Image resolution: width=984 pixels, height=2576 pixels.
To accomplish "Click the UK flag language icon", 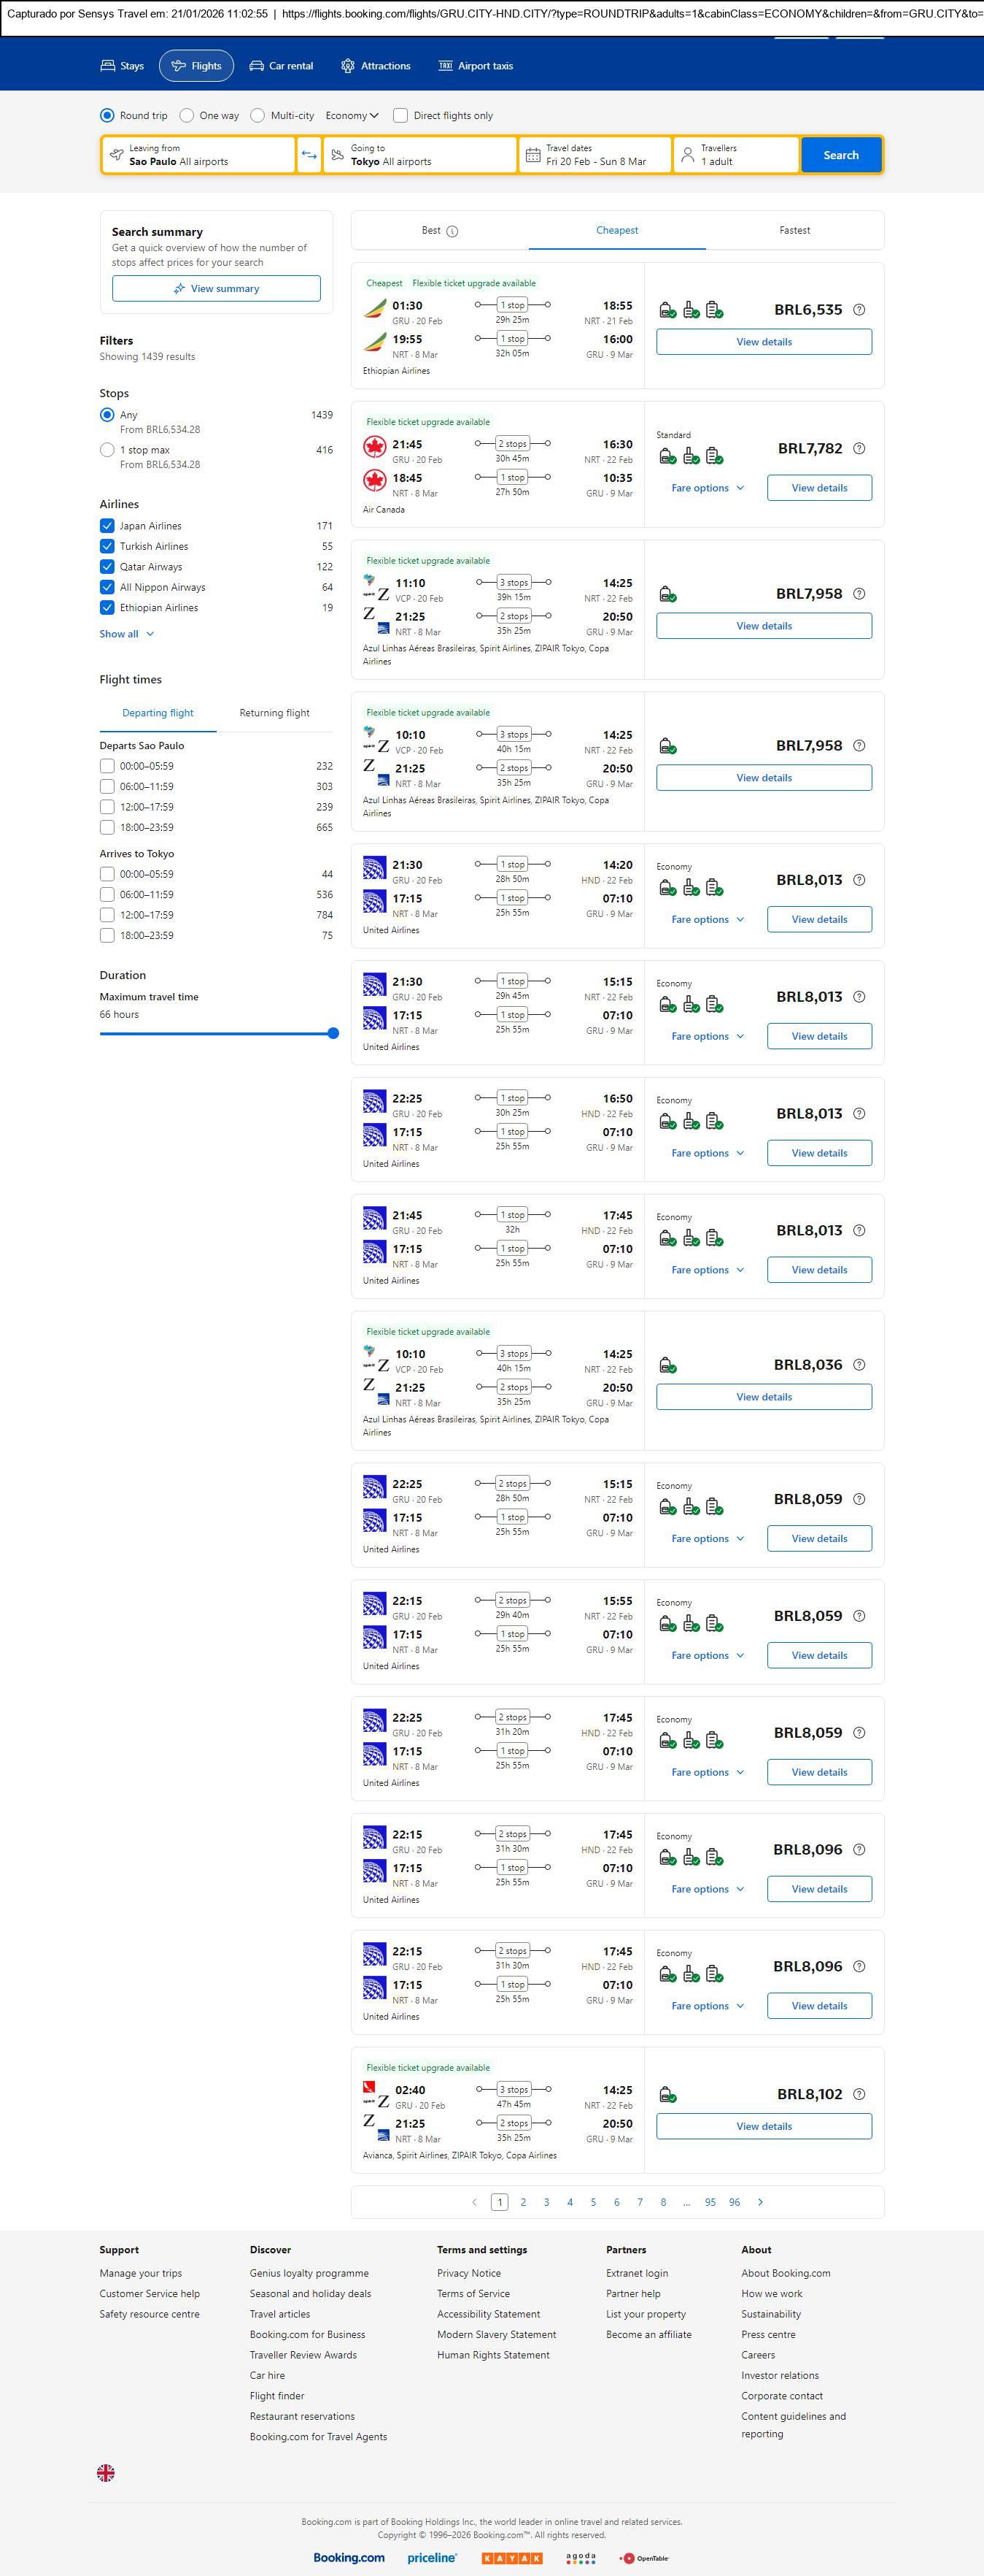I will click(x=106, y=2473).
